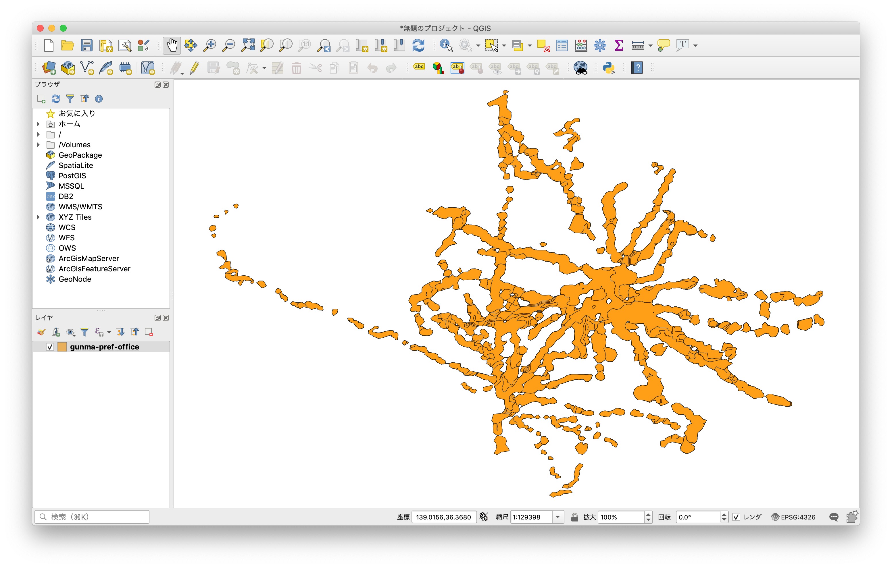Uncheck visibility of the gunma-pref-office layer
Screen dimensions: 892x568
click(50, 347)
